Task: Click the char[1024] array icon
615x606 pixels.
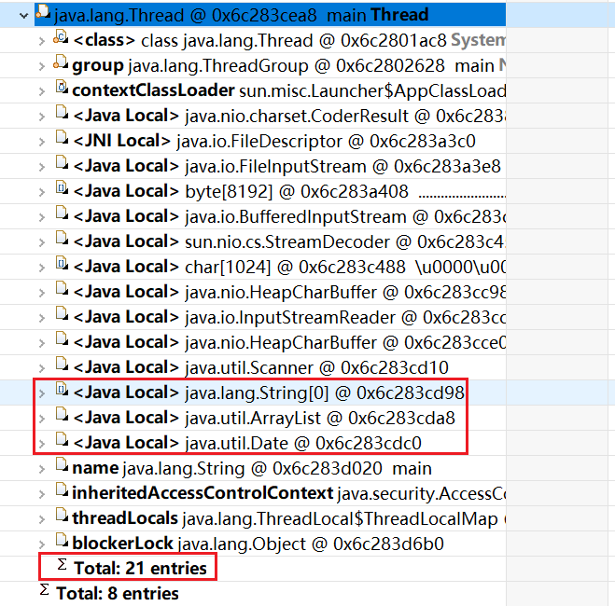Action: (x=62, y=263)
